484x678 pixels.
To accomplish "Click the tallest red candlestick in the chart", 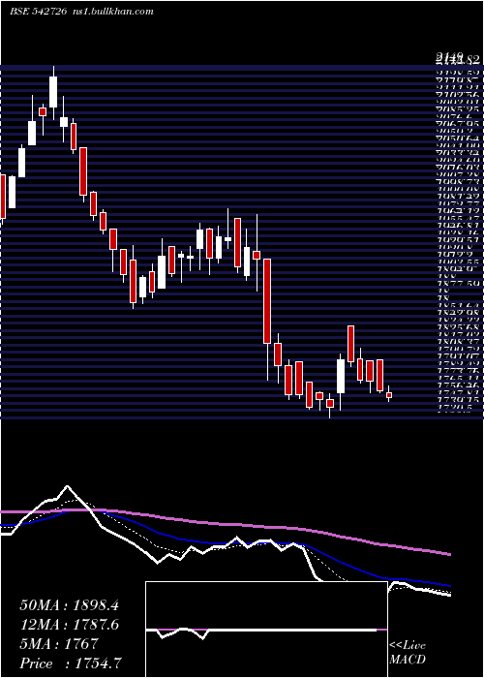I will pos(267,301).
